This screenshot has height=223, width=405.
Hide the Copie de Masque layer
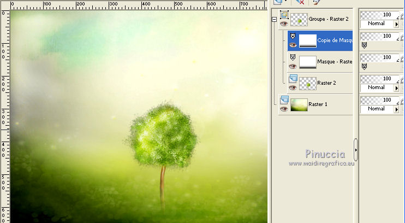pyautogui.click(x=293, y=45)
